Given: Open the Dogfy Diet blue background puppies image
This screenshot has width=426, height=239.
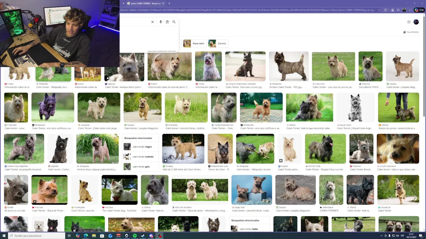Looking at the screenshot, I should pos(252,190).
